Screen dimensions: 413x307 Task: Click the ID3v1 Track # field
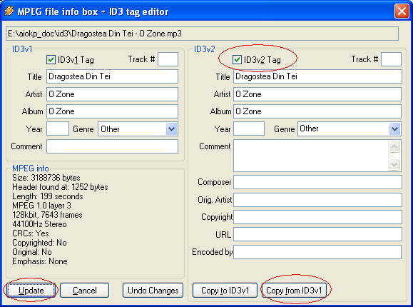[x=168, y=59]
